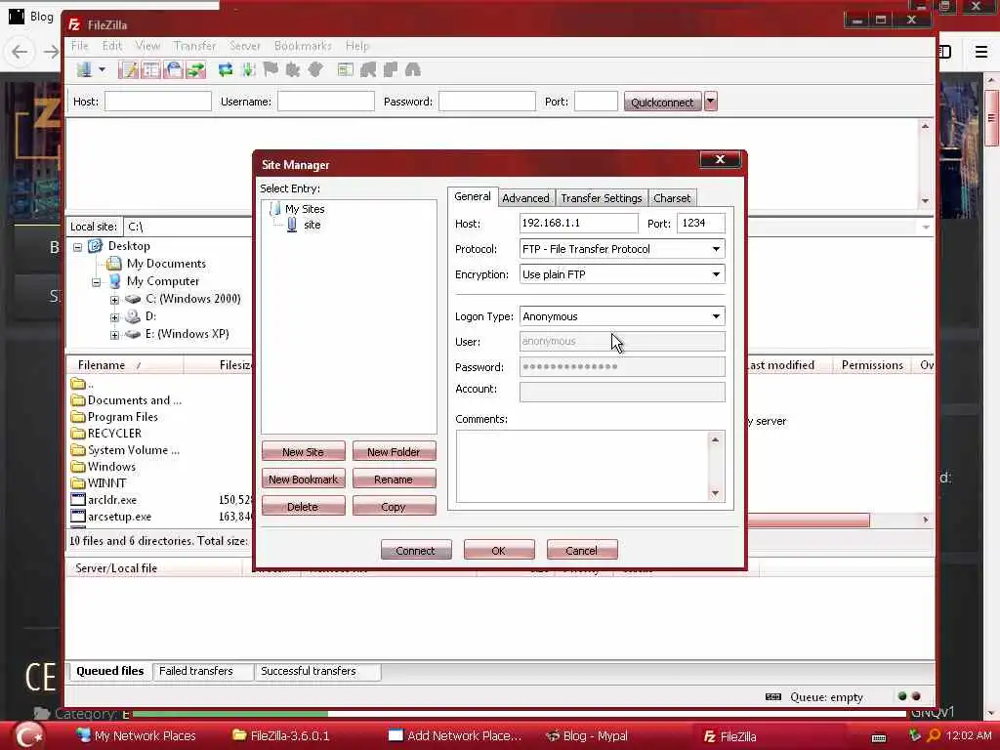This screenshot has width=1000, height=750.
Task: Open the Site Manager toolbar dropdown arrow
Action: point(102,69)
